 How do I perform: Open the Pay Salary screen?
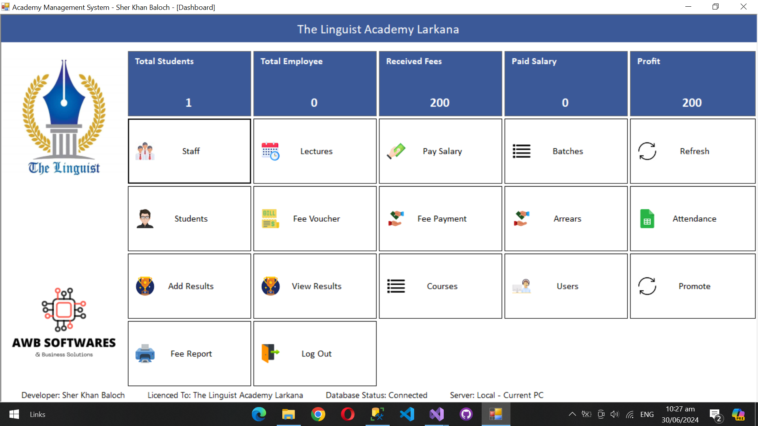pyautogui.click(x=441, y=151)
